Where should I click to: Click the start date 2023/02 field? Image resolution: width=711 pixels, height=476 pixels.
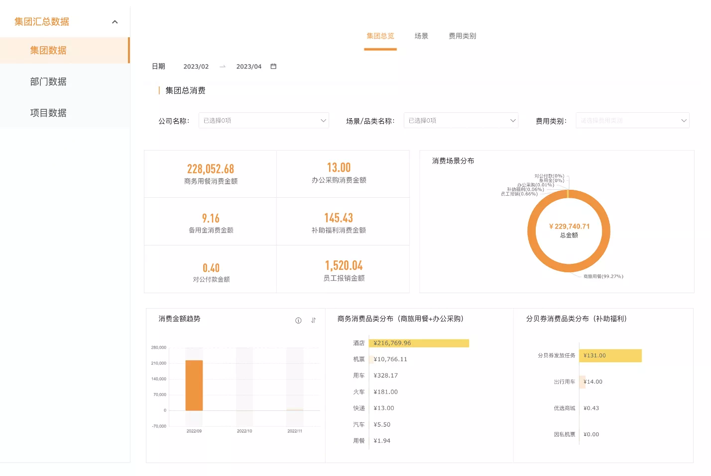pos(196,67)
